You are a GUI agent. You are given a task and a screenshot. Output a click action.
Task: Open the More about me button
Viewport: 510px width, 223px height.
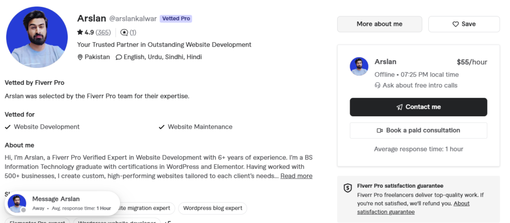pos(380,24)
